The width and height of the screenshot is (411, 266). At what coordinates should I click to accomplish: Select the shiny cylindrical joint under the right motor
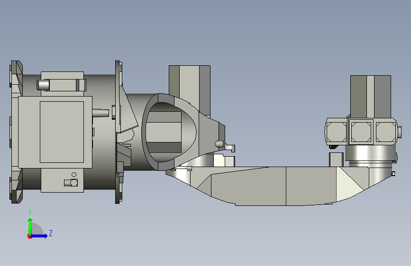pos(370,153)
